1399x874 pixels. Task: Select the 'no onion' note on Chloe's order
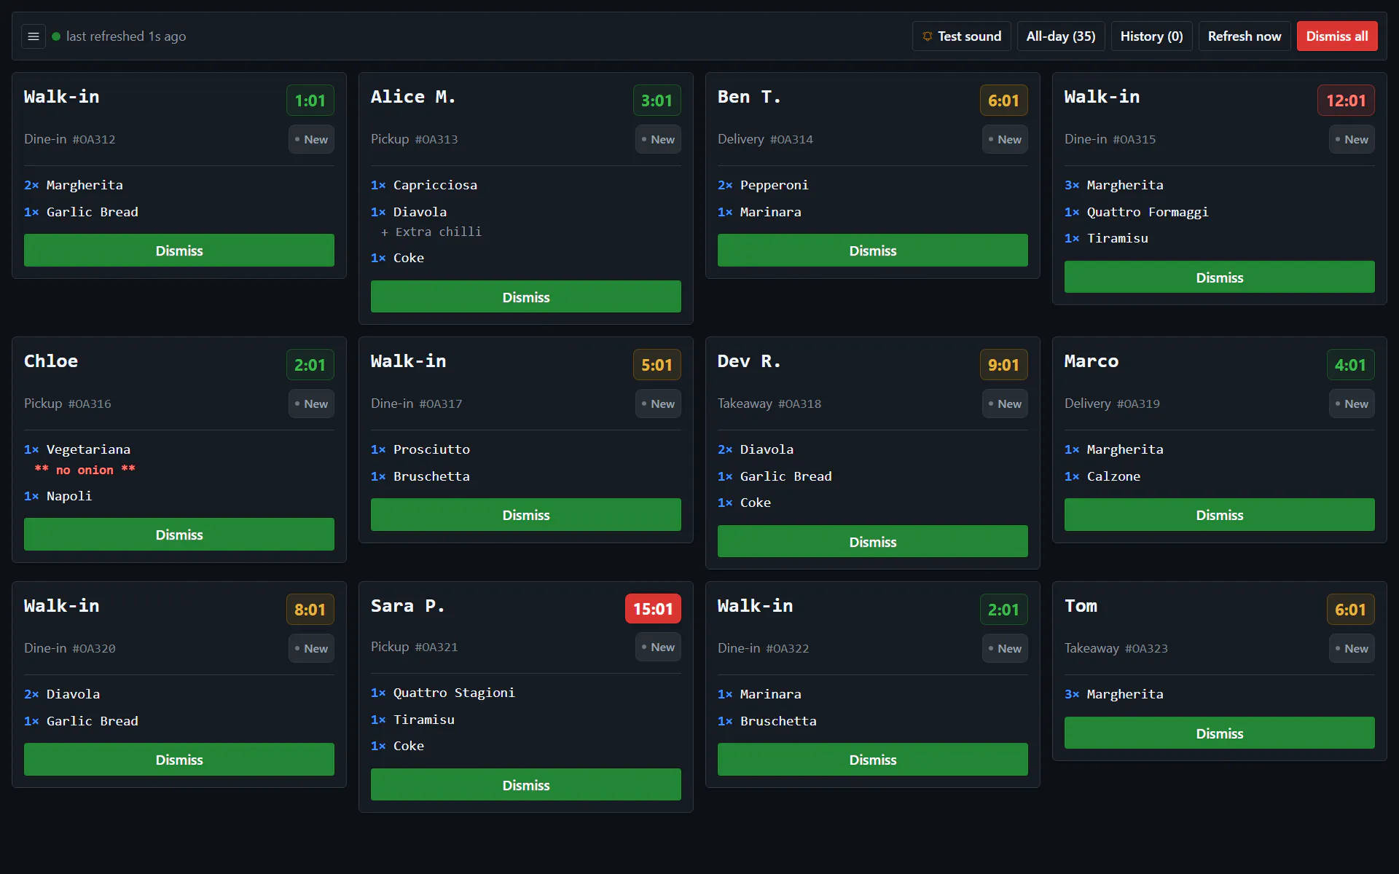[85, 470]
